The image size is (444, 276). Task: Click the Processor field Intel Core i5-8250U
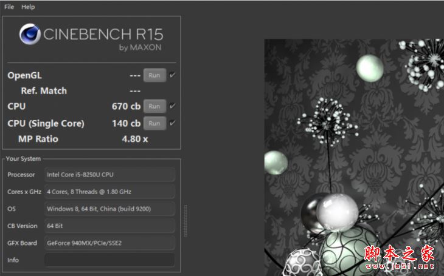[109, 175]
